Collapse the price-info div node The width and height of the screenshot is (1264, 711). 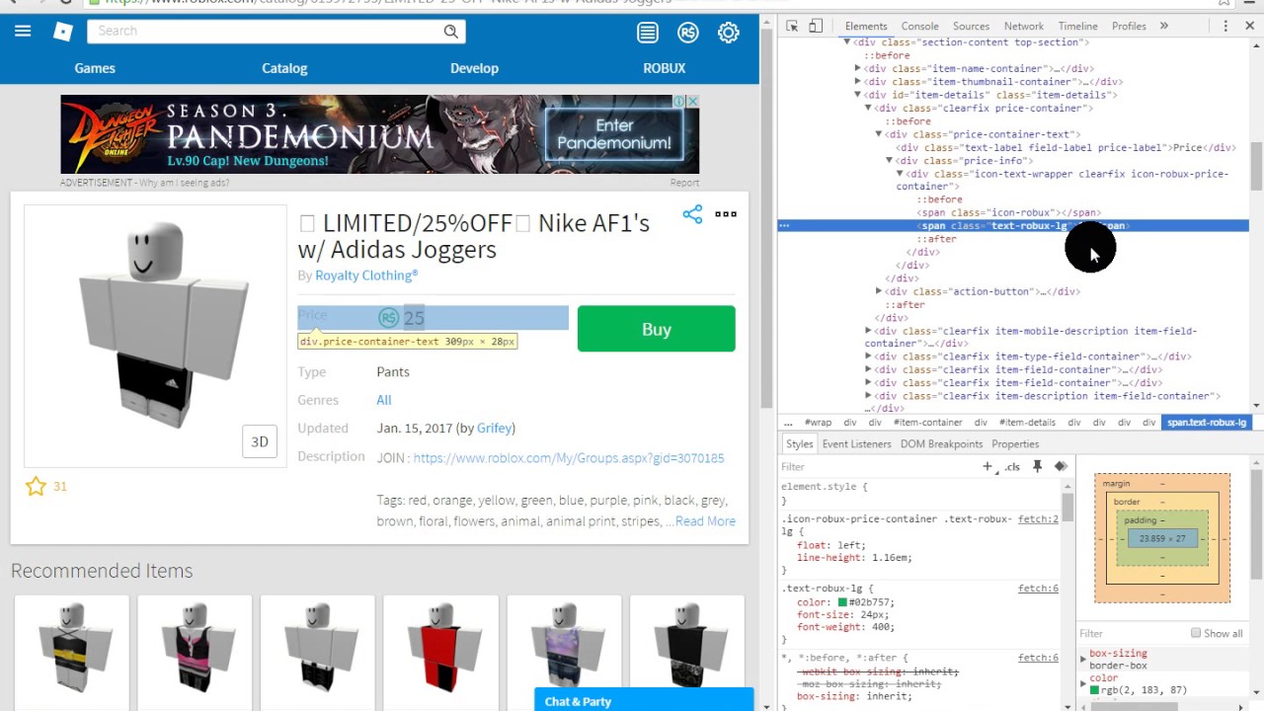point(888,160)
